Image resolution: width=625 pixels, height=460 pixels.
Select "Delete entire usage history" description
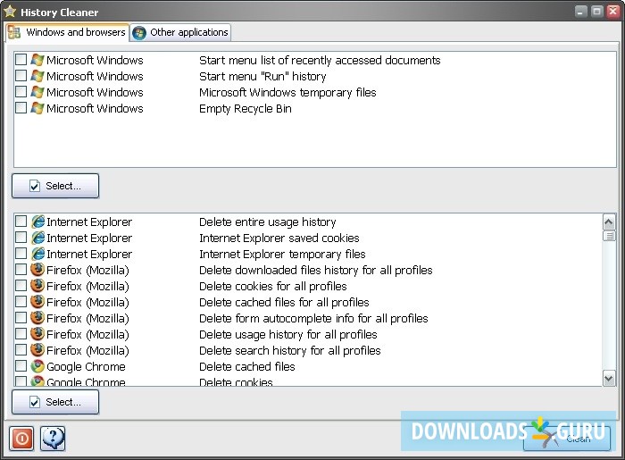268,222
